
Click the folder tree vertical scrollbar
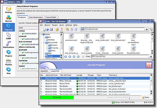click(61, 46)
